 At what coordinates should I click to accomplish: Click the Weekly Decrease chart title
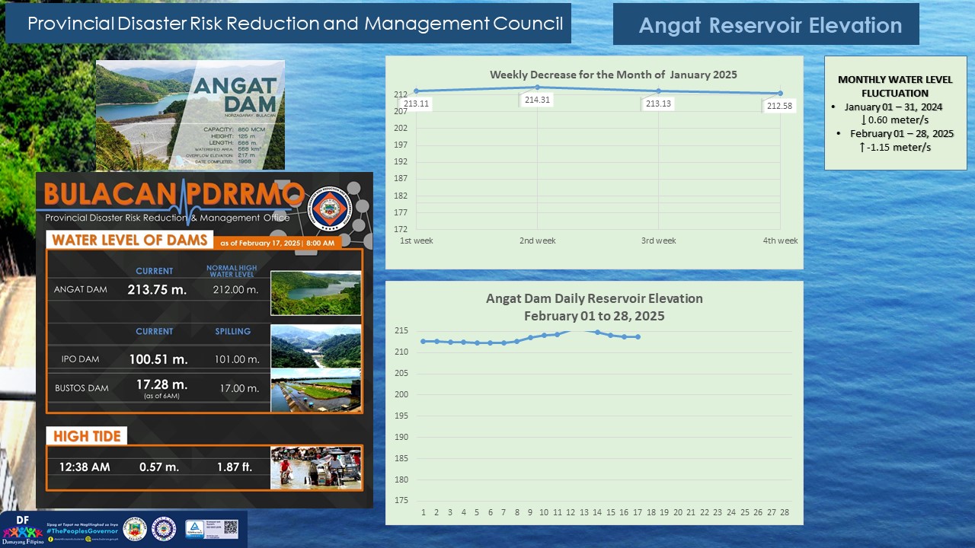[x=613, y=75]
